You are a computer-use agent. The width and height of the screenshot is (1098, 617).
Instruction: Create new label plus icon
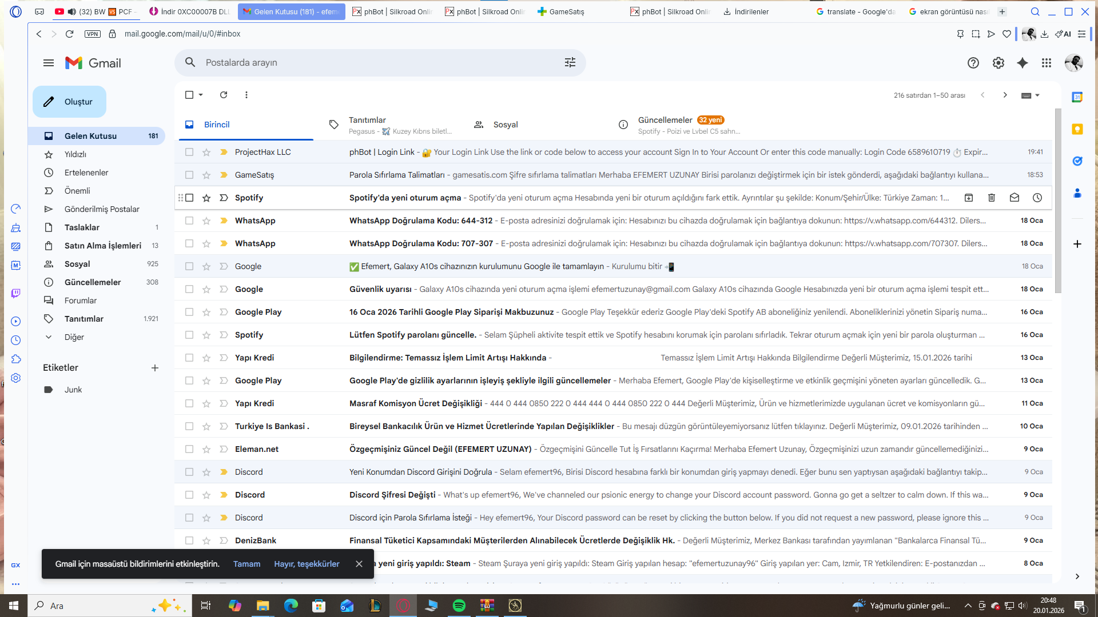point(155,368)
